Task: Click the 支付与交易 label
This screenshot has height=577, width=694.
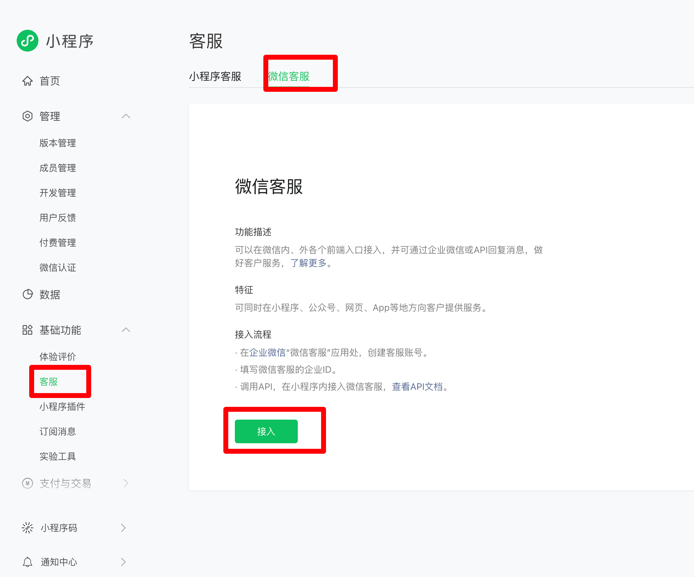Action: [66, 484]
